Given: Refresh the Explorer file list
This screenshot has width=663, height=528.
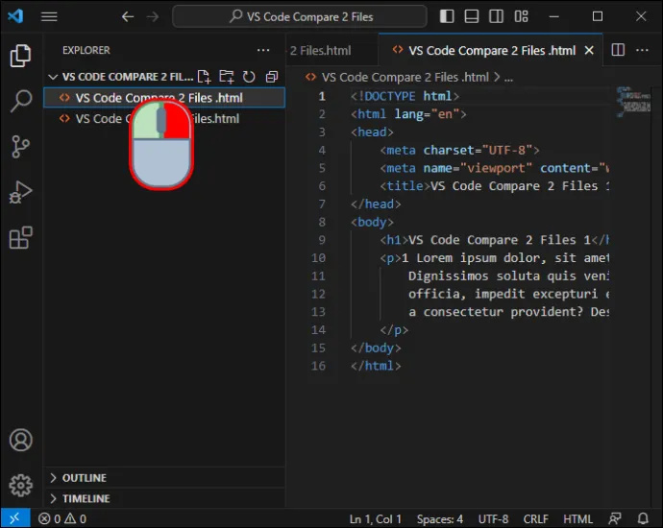Looking at the screenshot, I should tap(249, 77).
